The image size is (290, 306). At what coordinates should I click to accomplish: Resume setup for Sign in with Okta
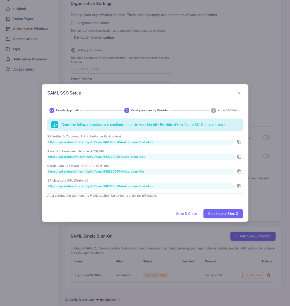[253, 275]
